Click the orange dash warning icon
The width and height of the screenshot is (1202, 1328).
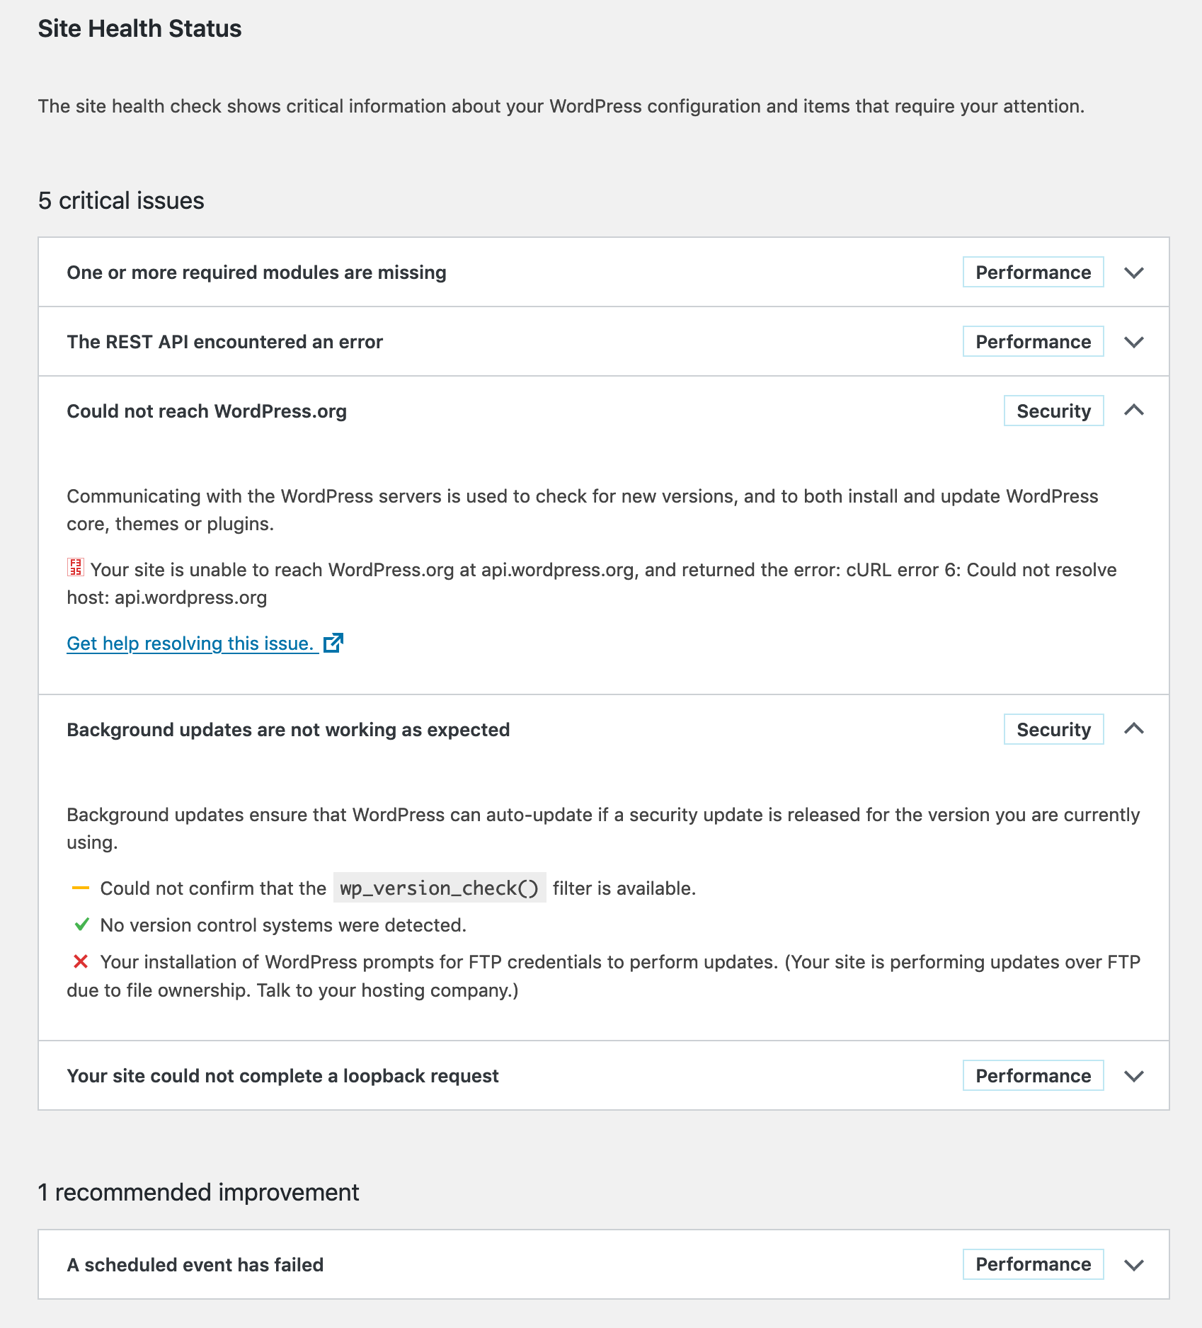coord(81,888)
